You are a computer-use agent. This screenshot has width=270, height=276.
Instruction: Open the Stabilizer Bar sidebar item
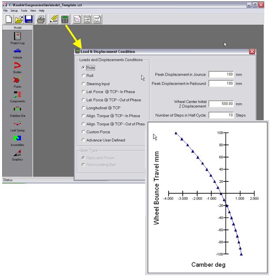pos(18,109)
